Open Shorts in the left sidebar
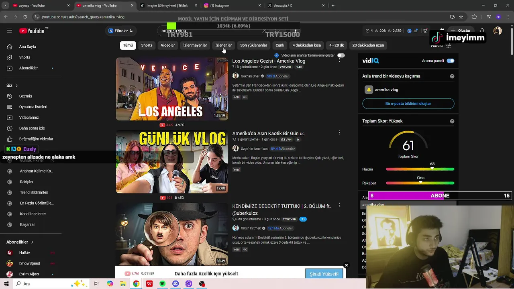Screen dimensions: 514x289 (x=24, y=57)
